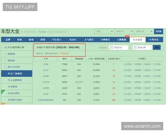This screenshot has height=133, width=166.
Task: Open the 艾瑞泽5 model link
Action: point(46,82)
